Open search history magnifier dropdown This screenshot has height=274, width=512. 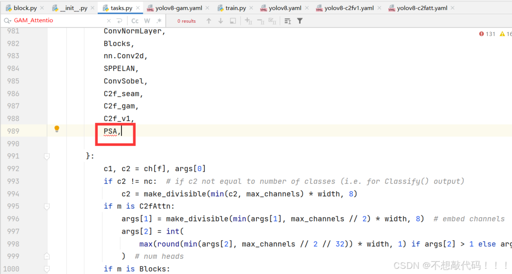7,21
